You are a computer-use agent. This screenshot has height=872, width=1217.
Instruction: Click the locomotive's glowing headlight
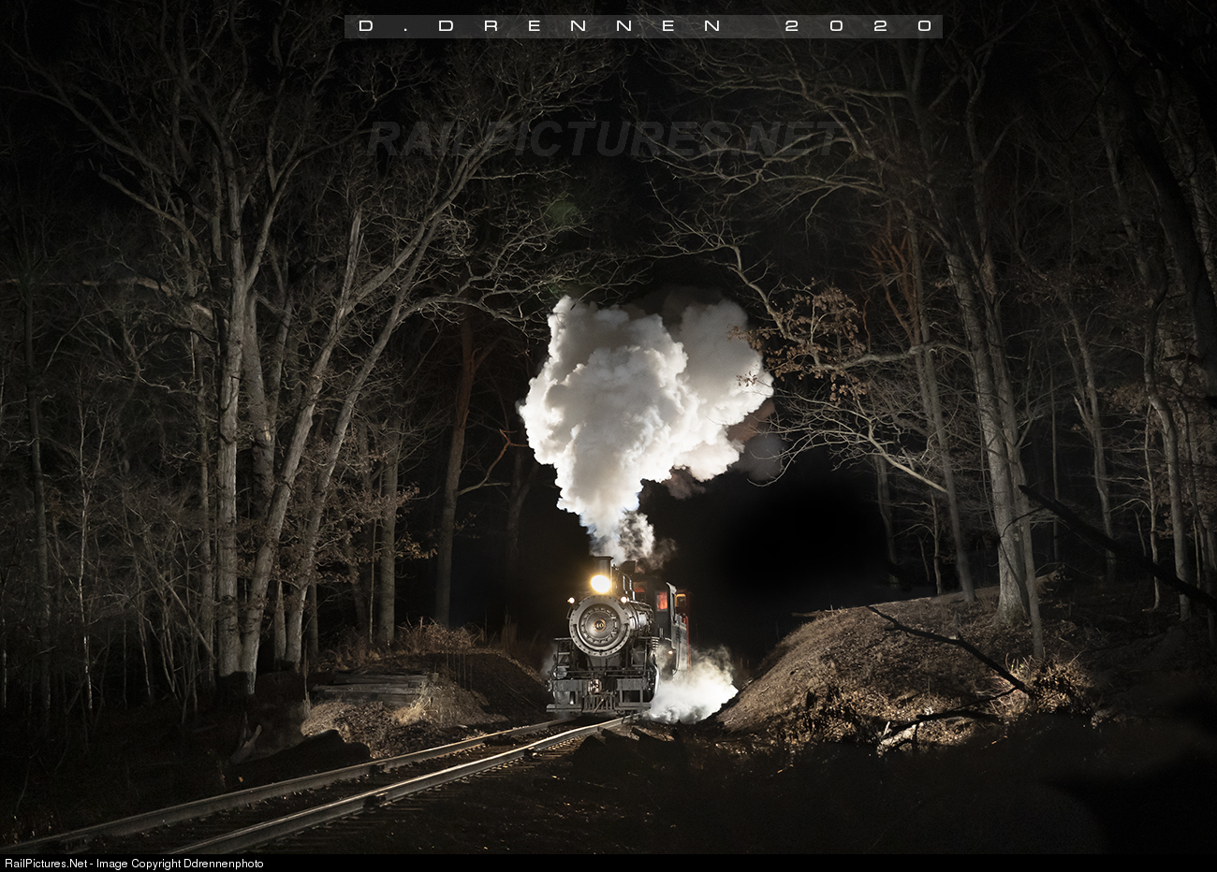pyautogui.click(x=600, y=584)
